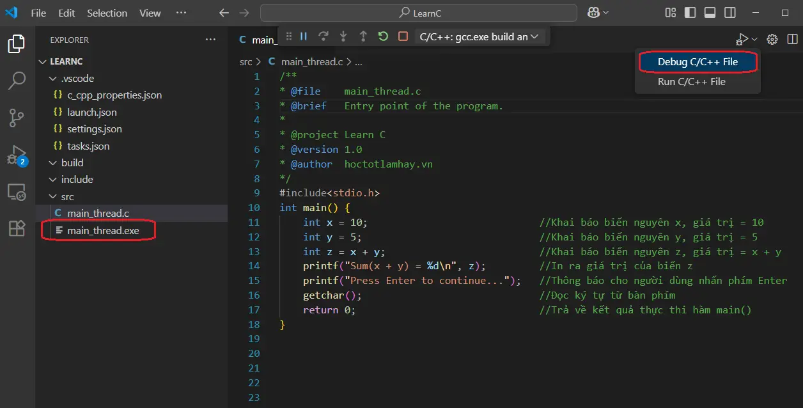Restart the debug session
The image size is (803, 408).
383,36
